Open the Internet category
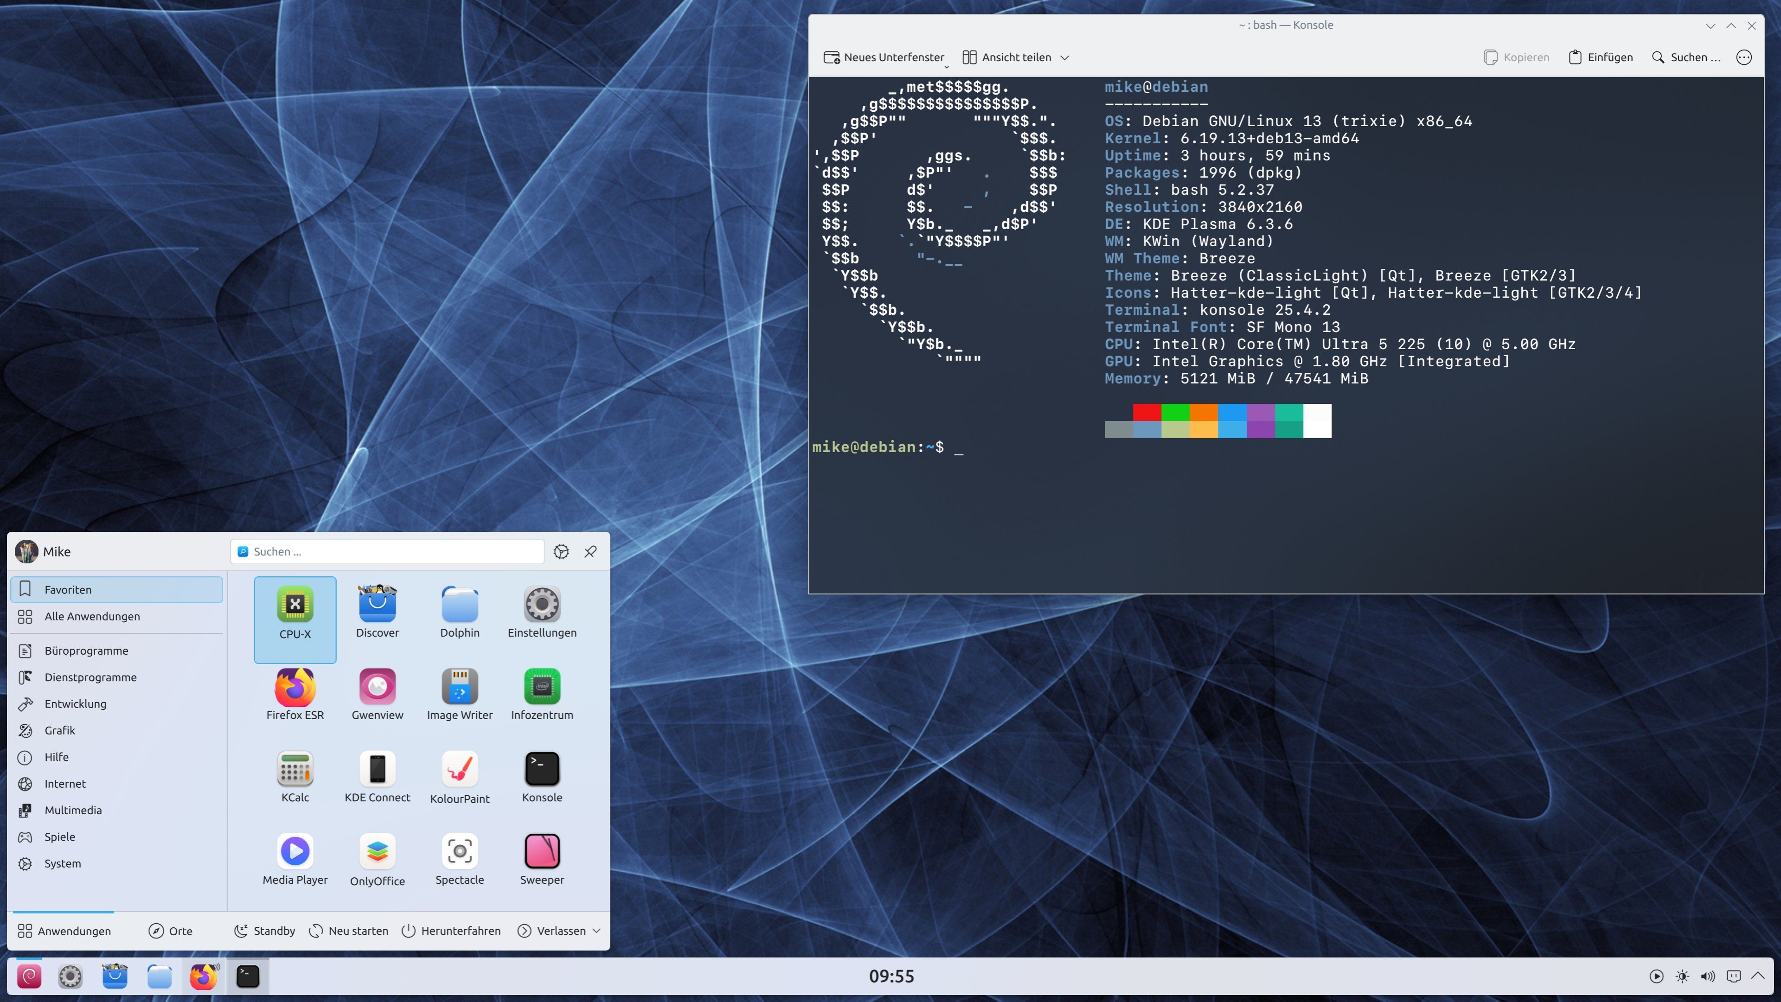Screen dimensions: 1781x1002 (x=117, y=784)
